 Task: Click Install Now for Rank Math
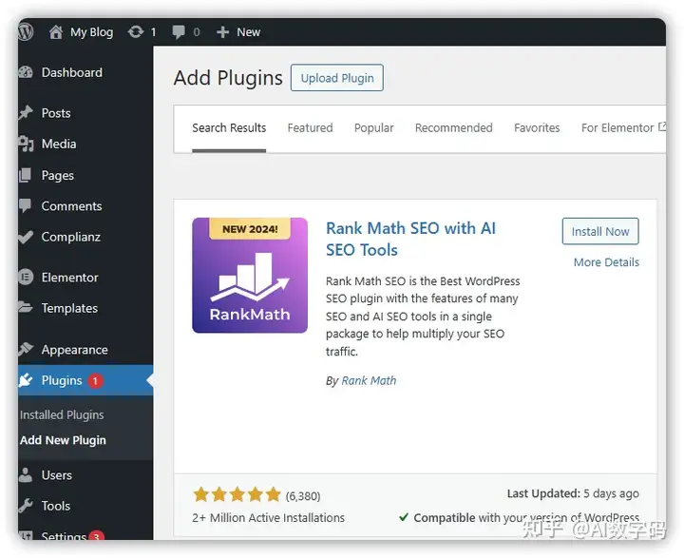[600, 231]
